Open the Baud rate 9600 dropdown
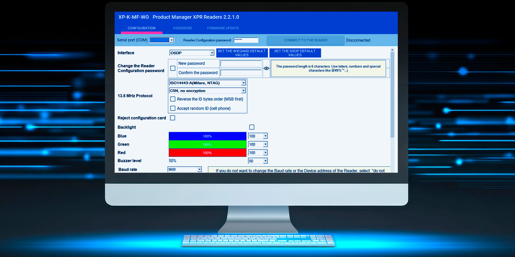This screenshot has height=257, width=515. [199, 170]
